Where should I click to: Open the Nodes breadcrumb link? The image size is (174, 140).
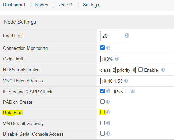pyautogui.click(x=41, y=5)
